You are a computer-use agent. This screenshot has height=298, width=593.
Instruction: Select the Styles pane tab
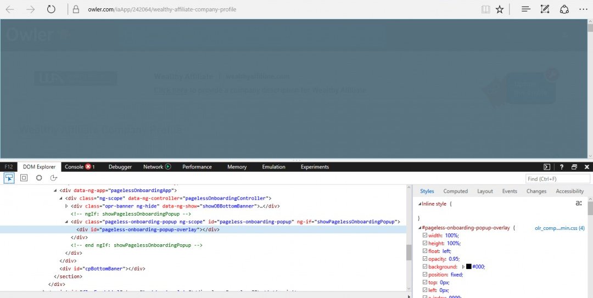[x=427, y=192]
